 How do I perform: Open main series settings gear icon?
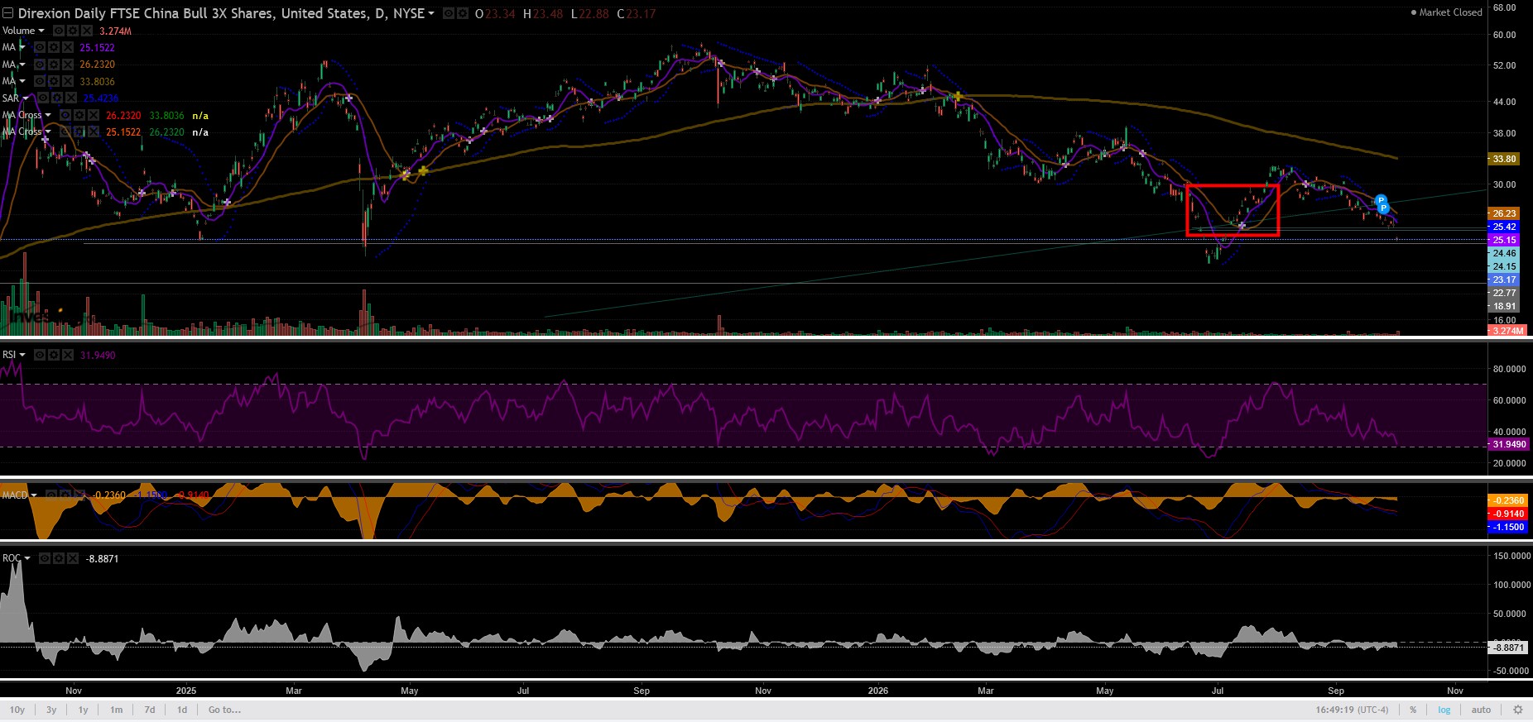[x=462, y=13]
